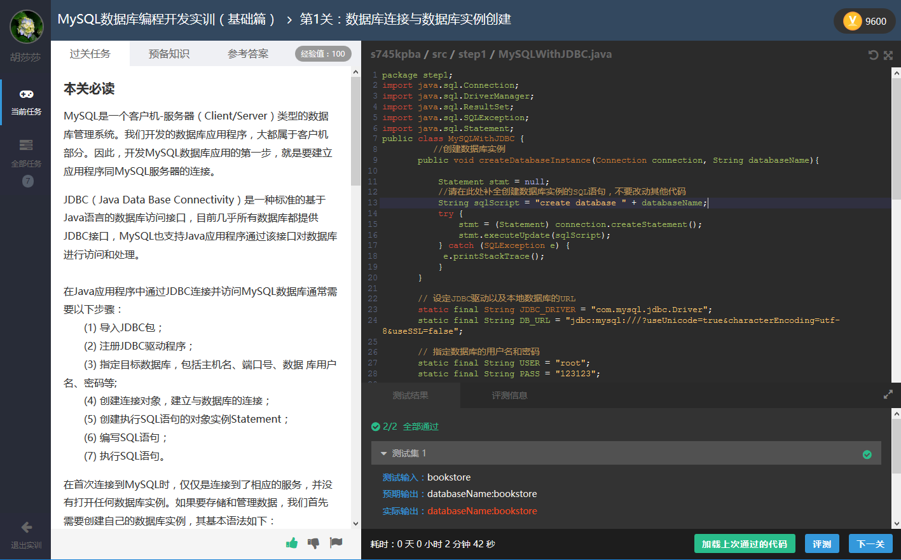This screenshot has height=560, width=901.
Task: Go to next level with 下一关
Action: (870, 544)
